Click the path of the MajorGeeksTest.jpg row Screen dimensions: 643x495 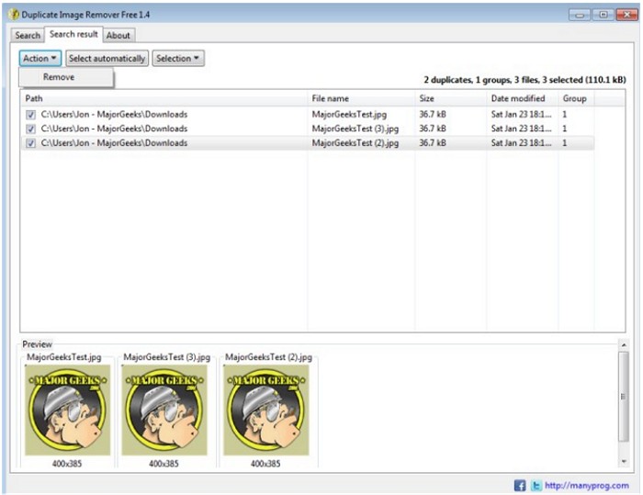[114, 115]
